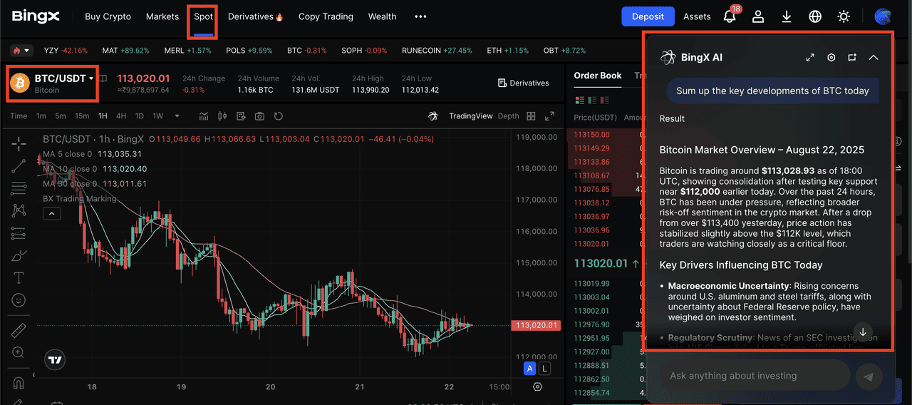The height and width of the screenshot is (405, 912).
Task: Expand the BingX AI panel fullscreen
Action: (810, 57)
